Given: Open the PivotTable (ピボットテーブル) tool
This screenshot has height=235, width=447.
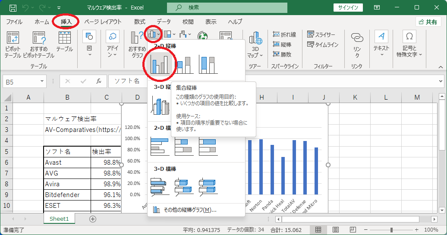Looking at the screenshot, I should click(13, 45).
